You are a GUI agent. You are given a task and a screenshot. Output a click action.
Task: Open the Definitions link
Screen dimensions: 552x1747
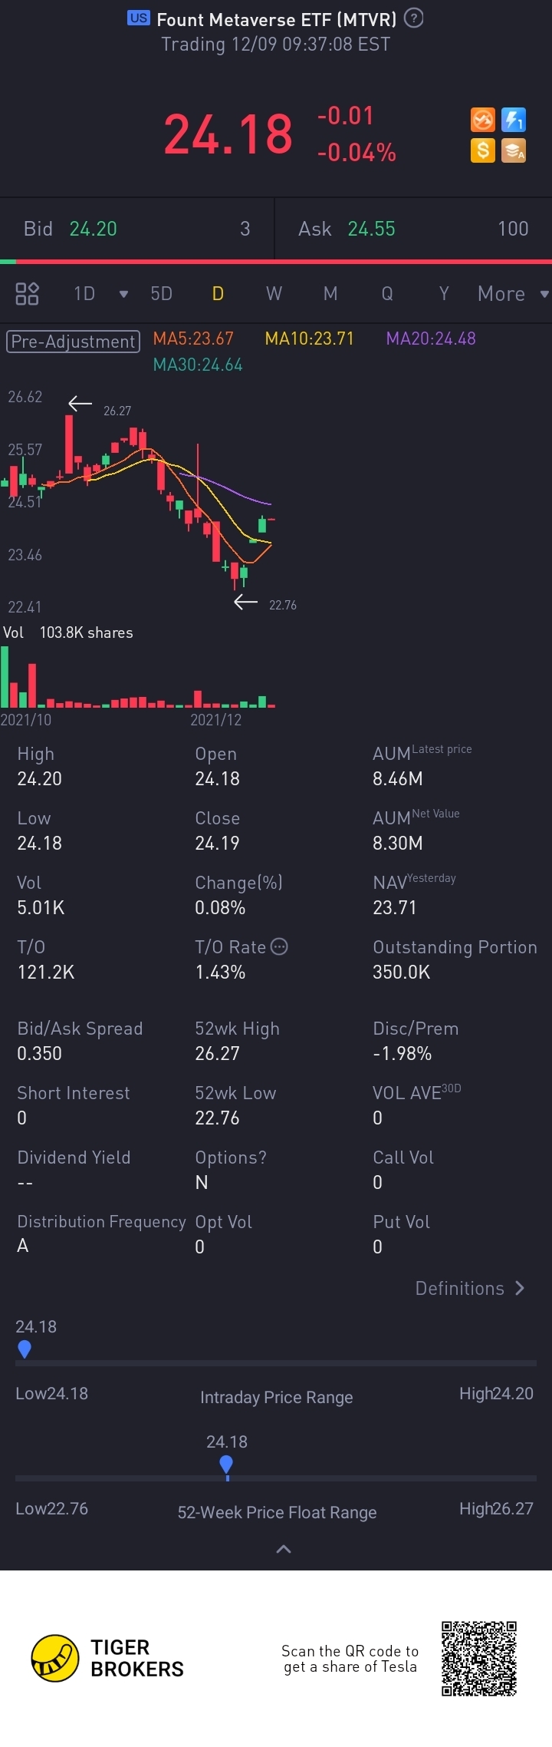tap(469, 1288)
